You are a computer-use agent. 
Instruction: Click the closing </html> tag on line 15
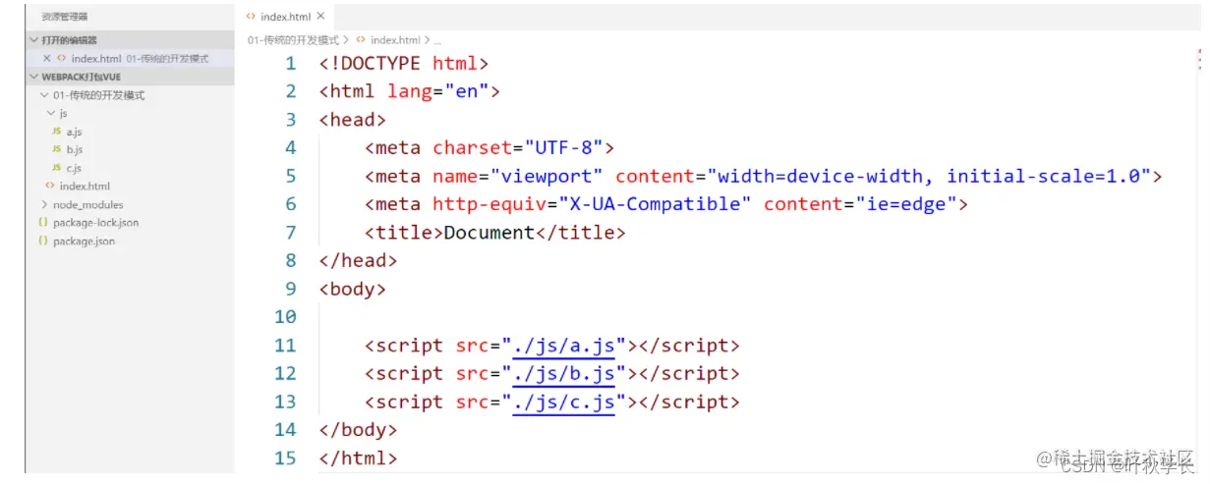pos(358,458)
